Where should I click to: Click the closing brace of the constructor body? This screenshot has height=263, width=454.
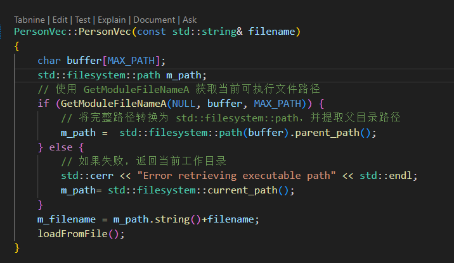click(x=16, y=248)
